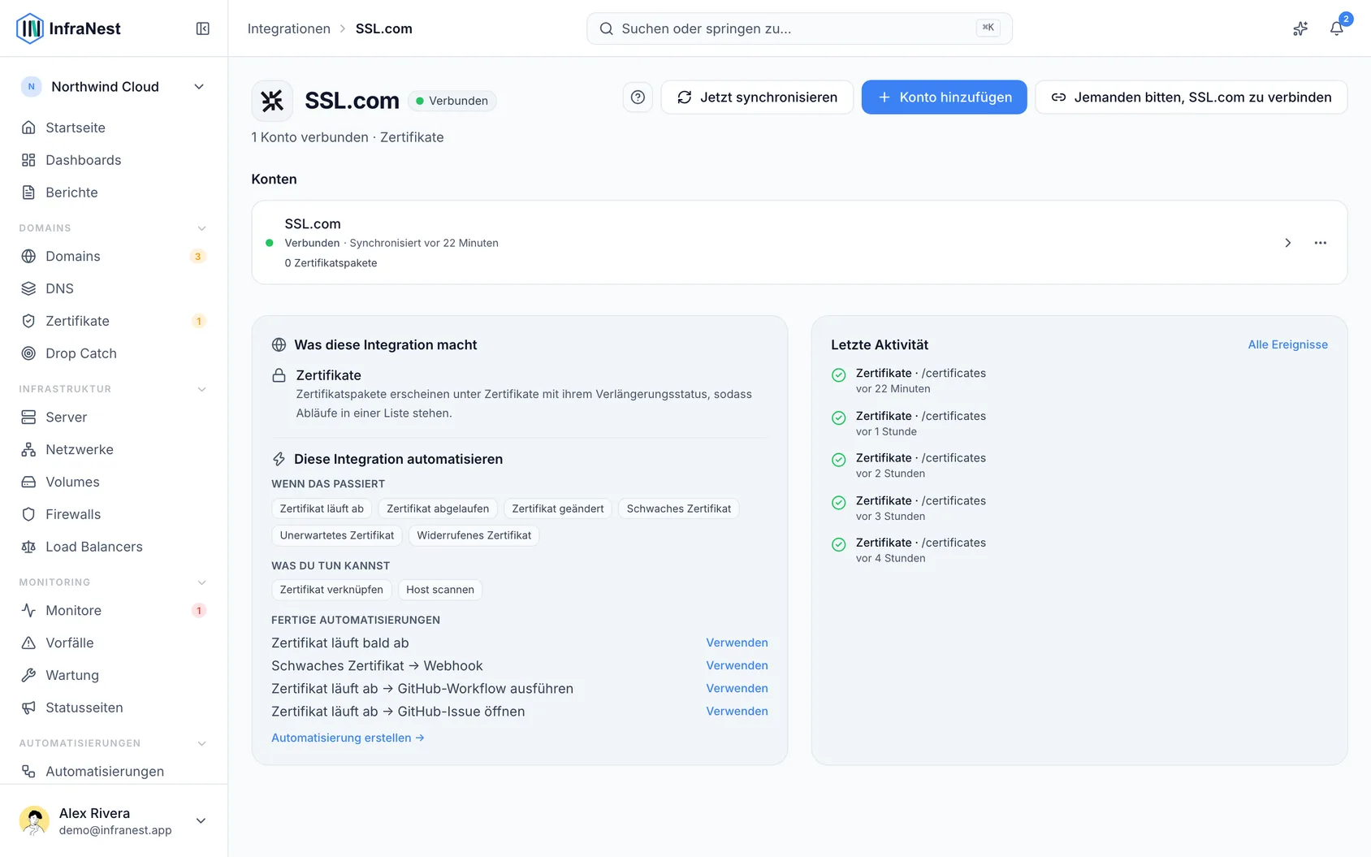Open Berichte from sidebar
Image resolution: width=1371 pixels, height=857 pixels.
pyautogui.click(x=114, y=193)
